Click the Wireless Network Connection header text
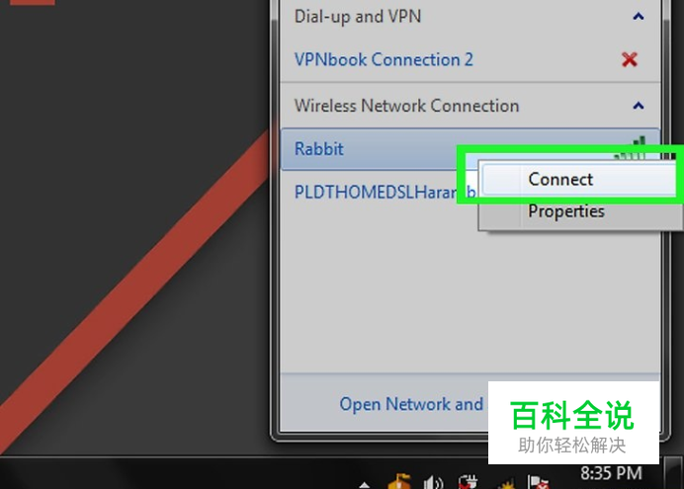This screenshot has height=489, width=684. click(406, 106)
